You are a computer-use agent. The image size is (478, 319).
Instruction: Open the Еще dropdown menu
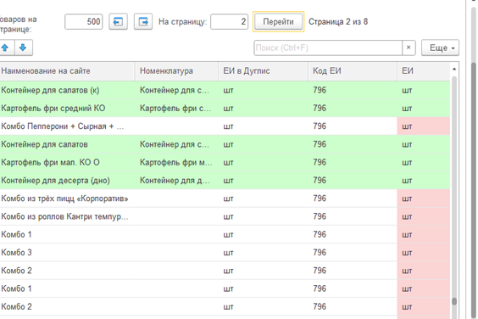(x=440, y=48)
